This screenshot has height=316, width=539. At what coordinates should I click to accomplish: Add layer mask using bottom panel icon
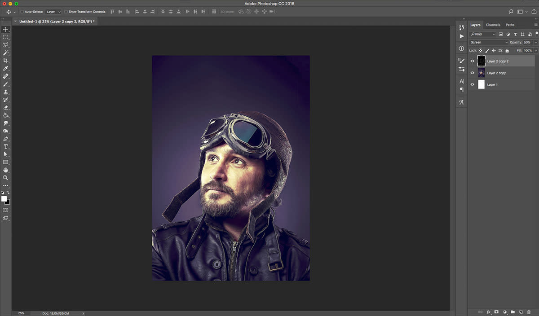click(496, 312)
